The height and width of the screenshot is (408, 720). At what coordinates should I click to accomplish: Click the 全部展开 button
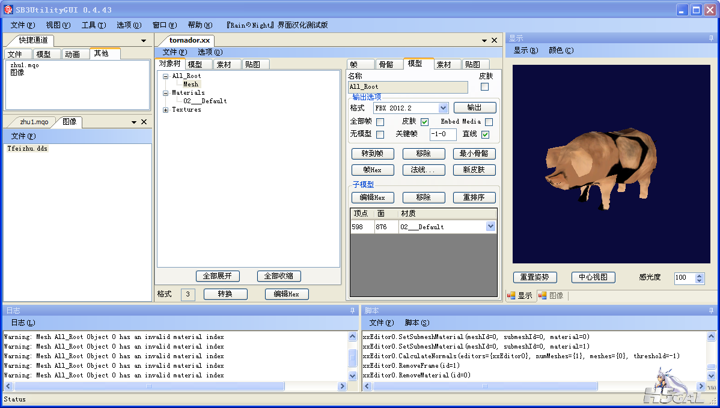tap(218, 276)
